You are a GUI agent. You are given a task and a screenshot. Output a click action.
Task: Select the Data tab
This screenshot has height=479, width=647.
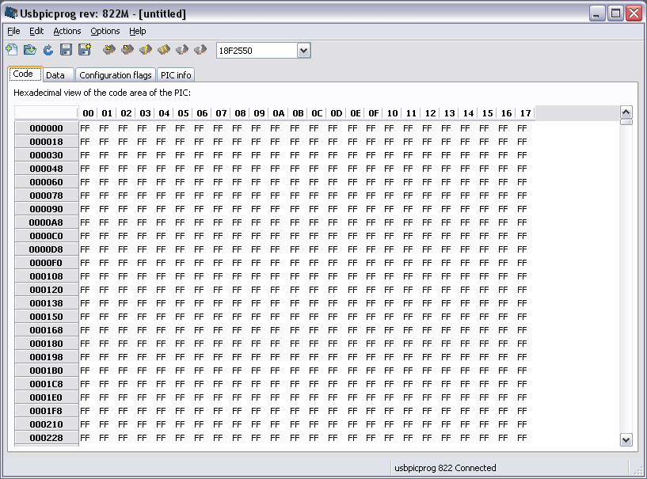[x=55, y=75]
